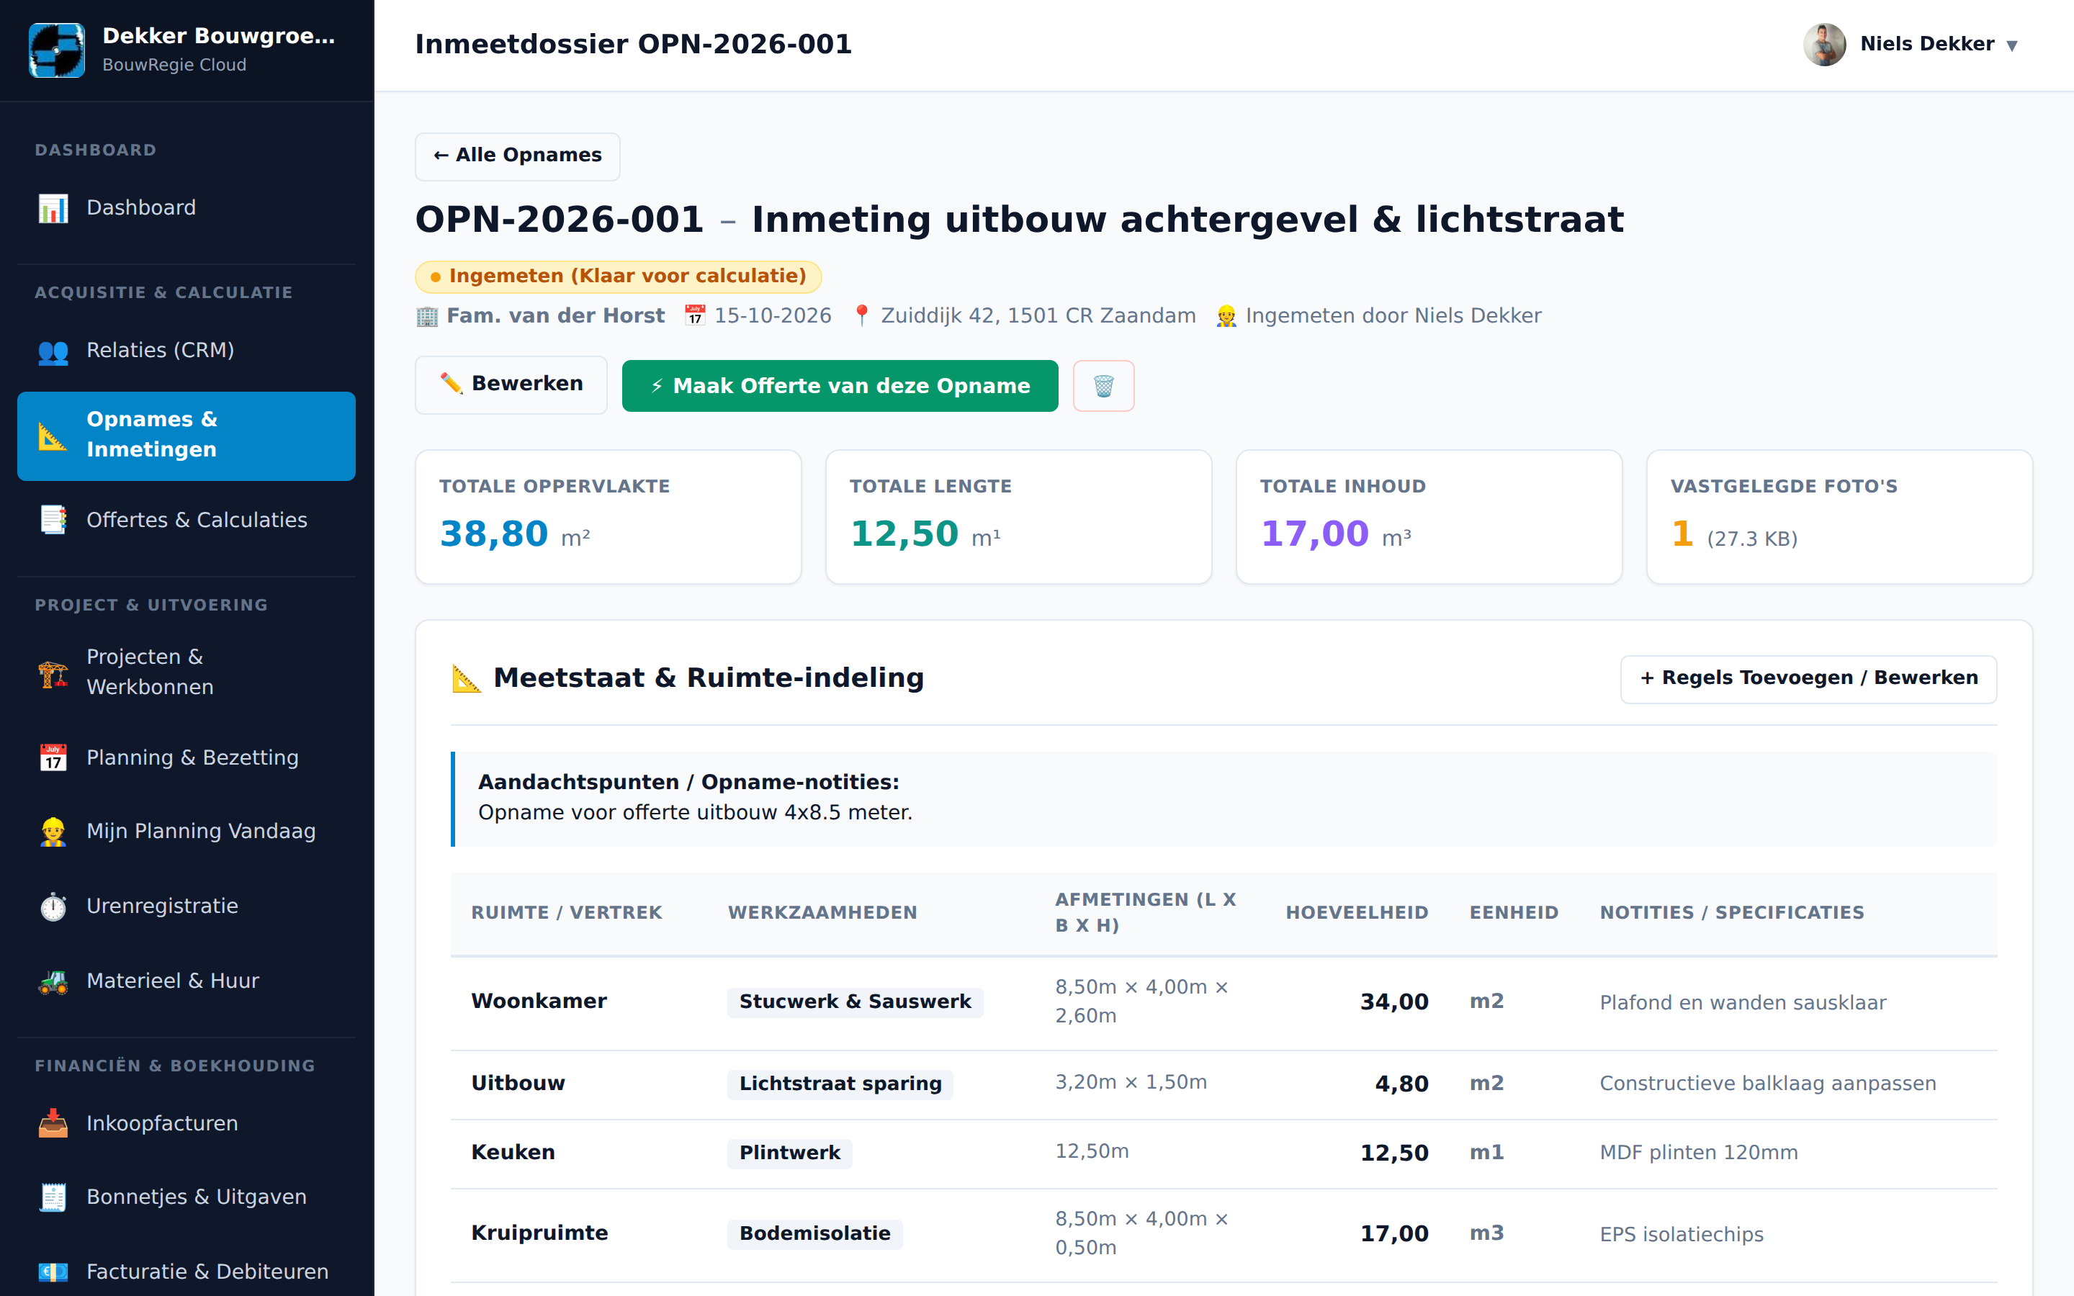This screenshot has width=2074, height=1296.
Task: Click the Totale Lengte 12,50 card
Action: (1018, 517)
